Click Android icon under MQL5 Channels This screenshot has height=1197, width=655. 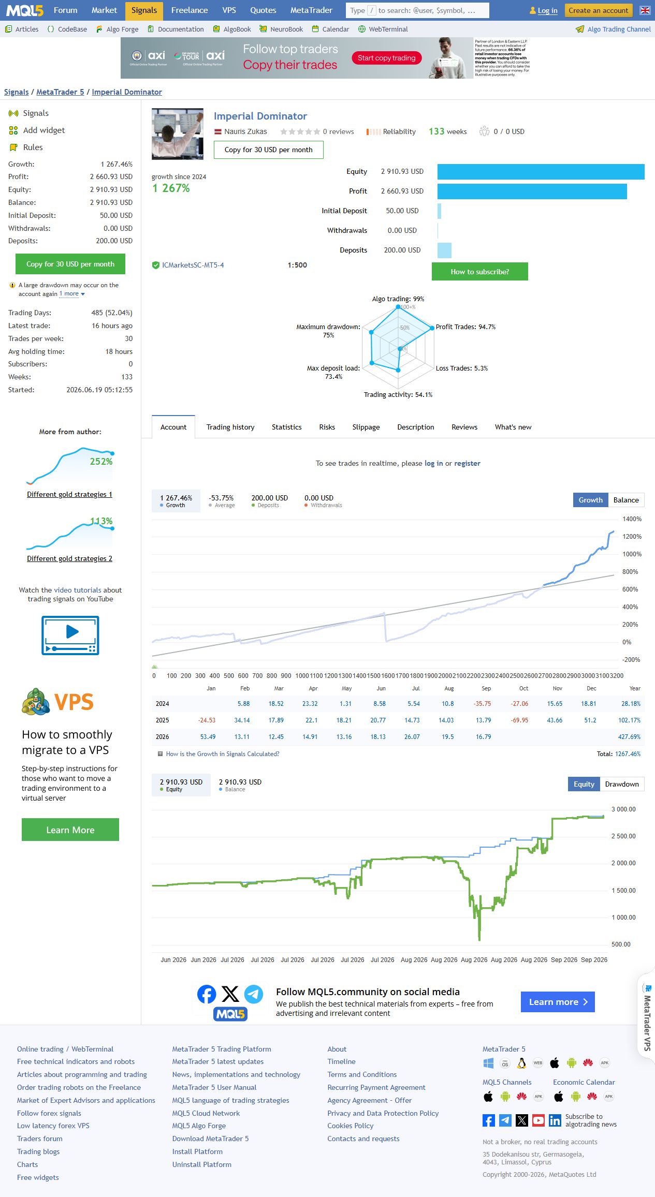pos(505,1096)
